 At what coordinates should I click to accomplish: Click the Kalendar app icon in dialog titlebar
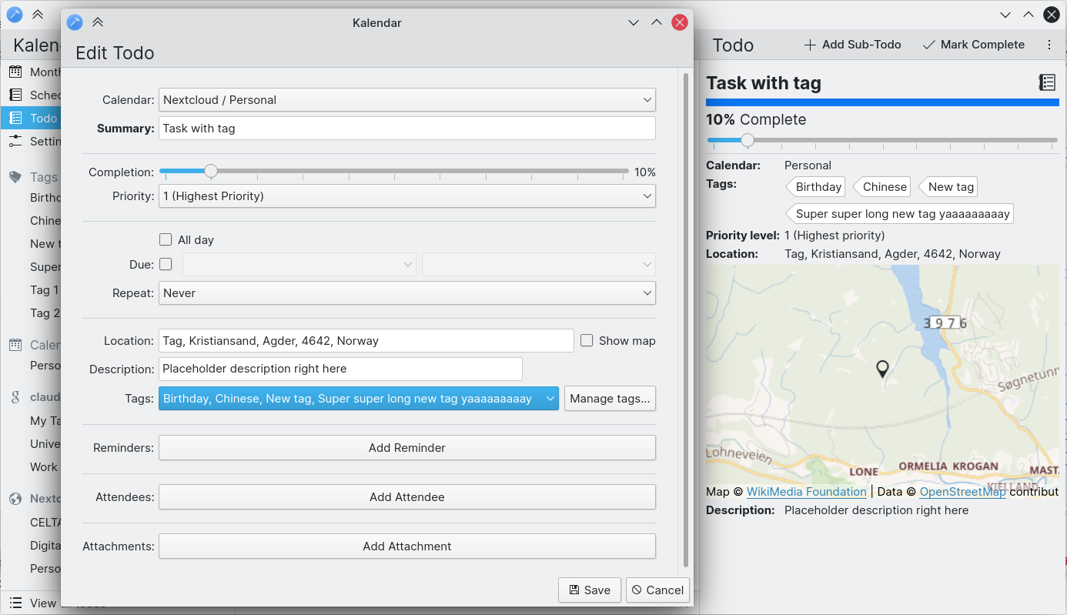pos(74,22)
